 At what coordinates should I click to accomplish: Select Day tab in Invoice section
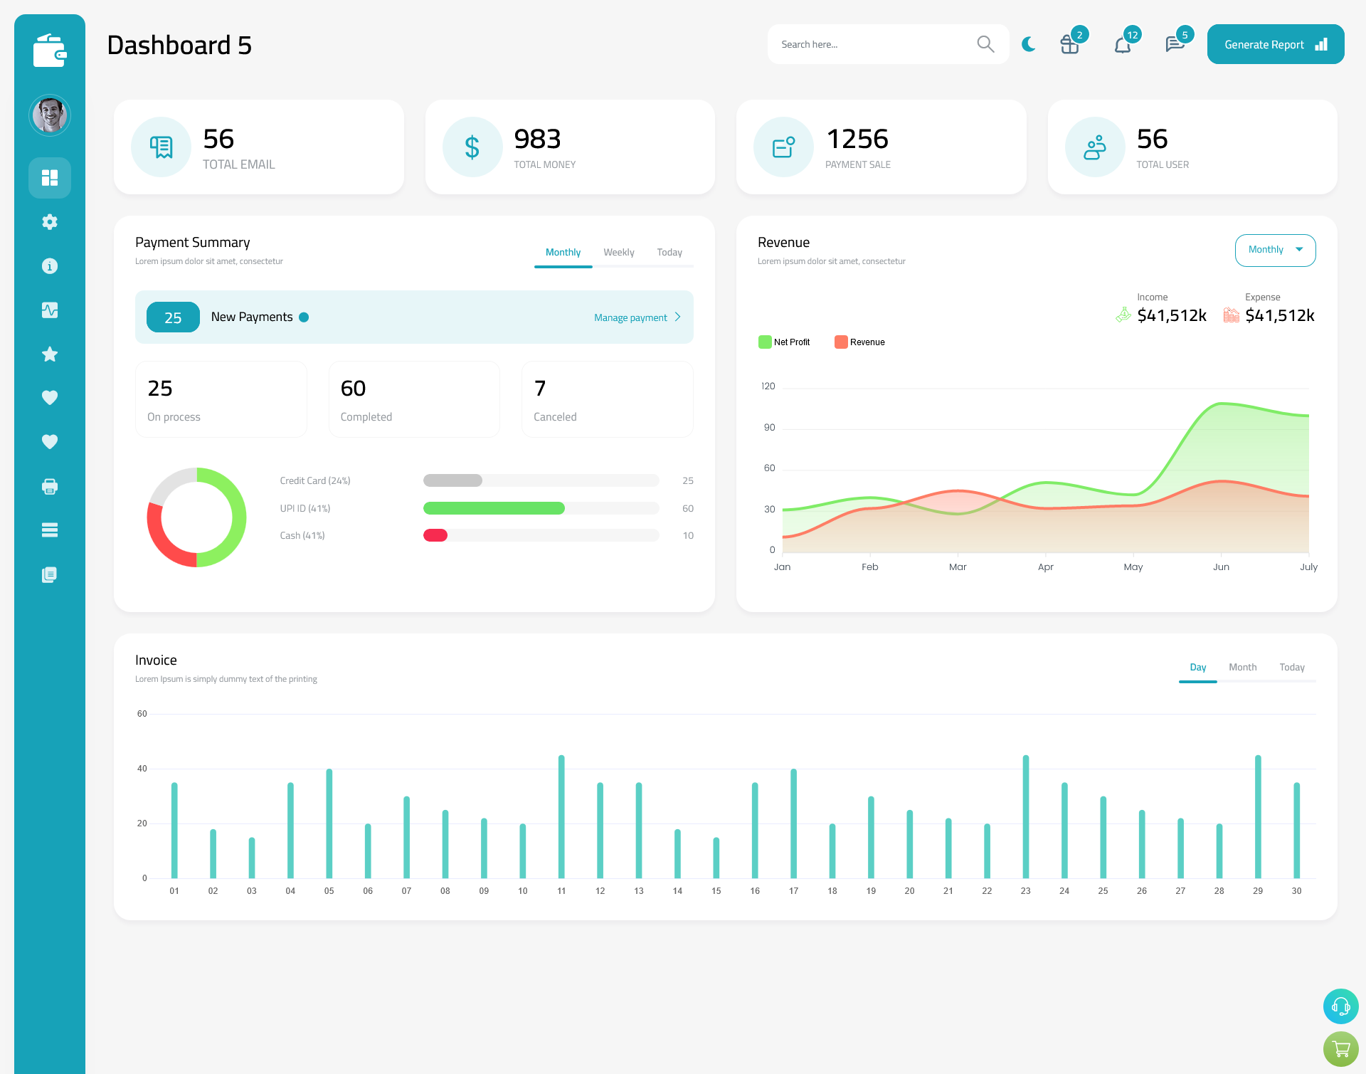1197,667
